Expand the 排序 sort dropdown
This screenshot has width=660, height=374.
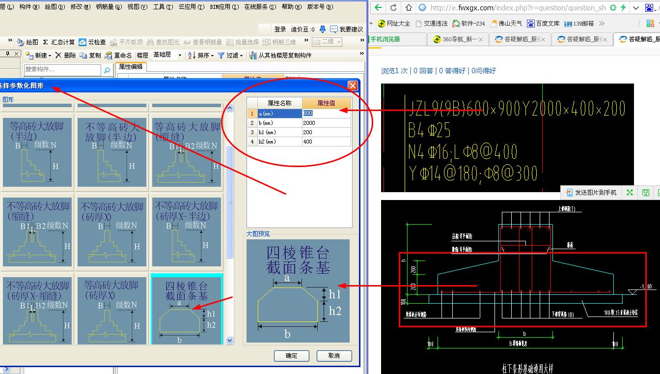pos(212,56)
